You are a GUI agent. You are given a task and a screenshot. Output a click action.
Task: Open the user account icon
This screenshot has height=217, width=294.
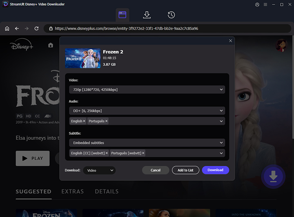click(257, 4)
